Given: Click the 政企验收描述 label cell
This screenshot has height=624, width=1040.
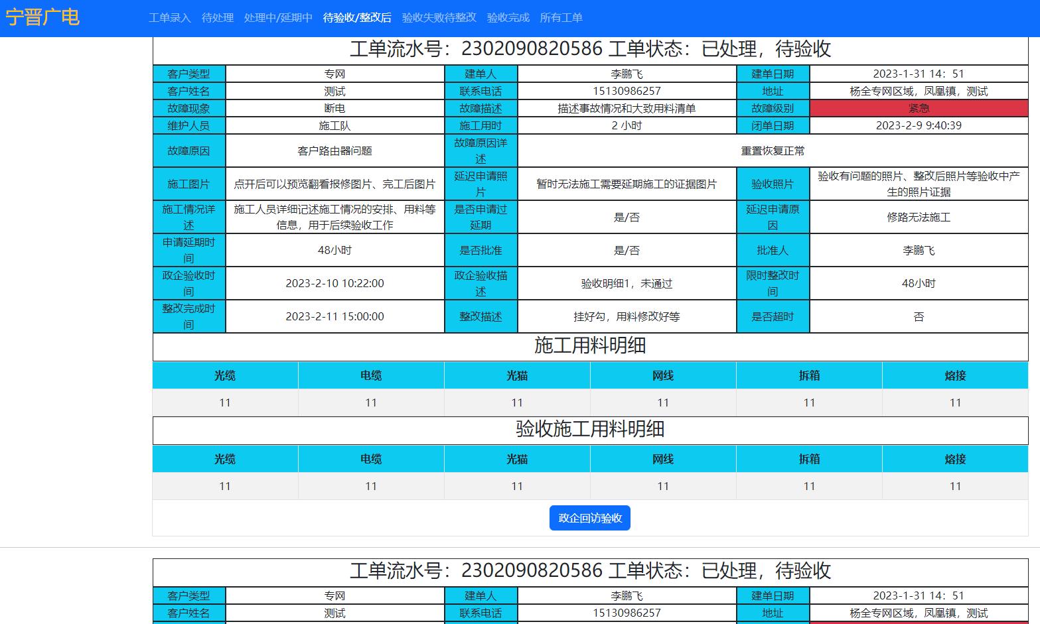Looking at the screenshot, I should tap(481, 283).
